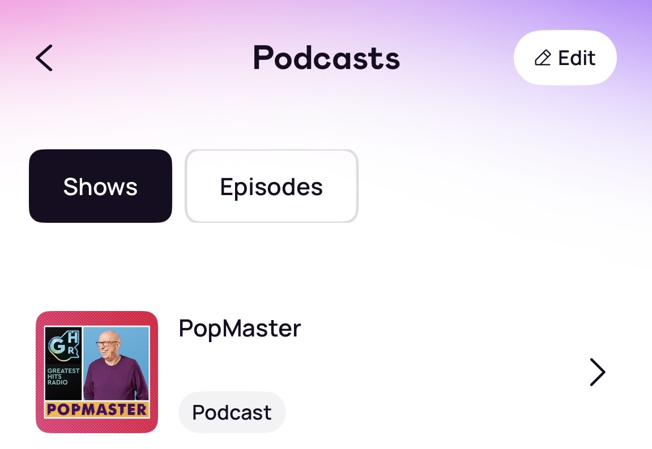The height and width of the screenshot is (449, 652).
Task: Click the GHR logo on the artwork
Action: point(63,346)
